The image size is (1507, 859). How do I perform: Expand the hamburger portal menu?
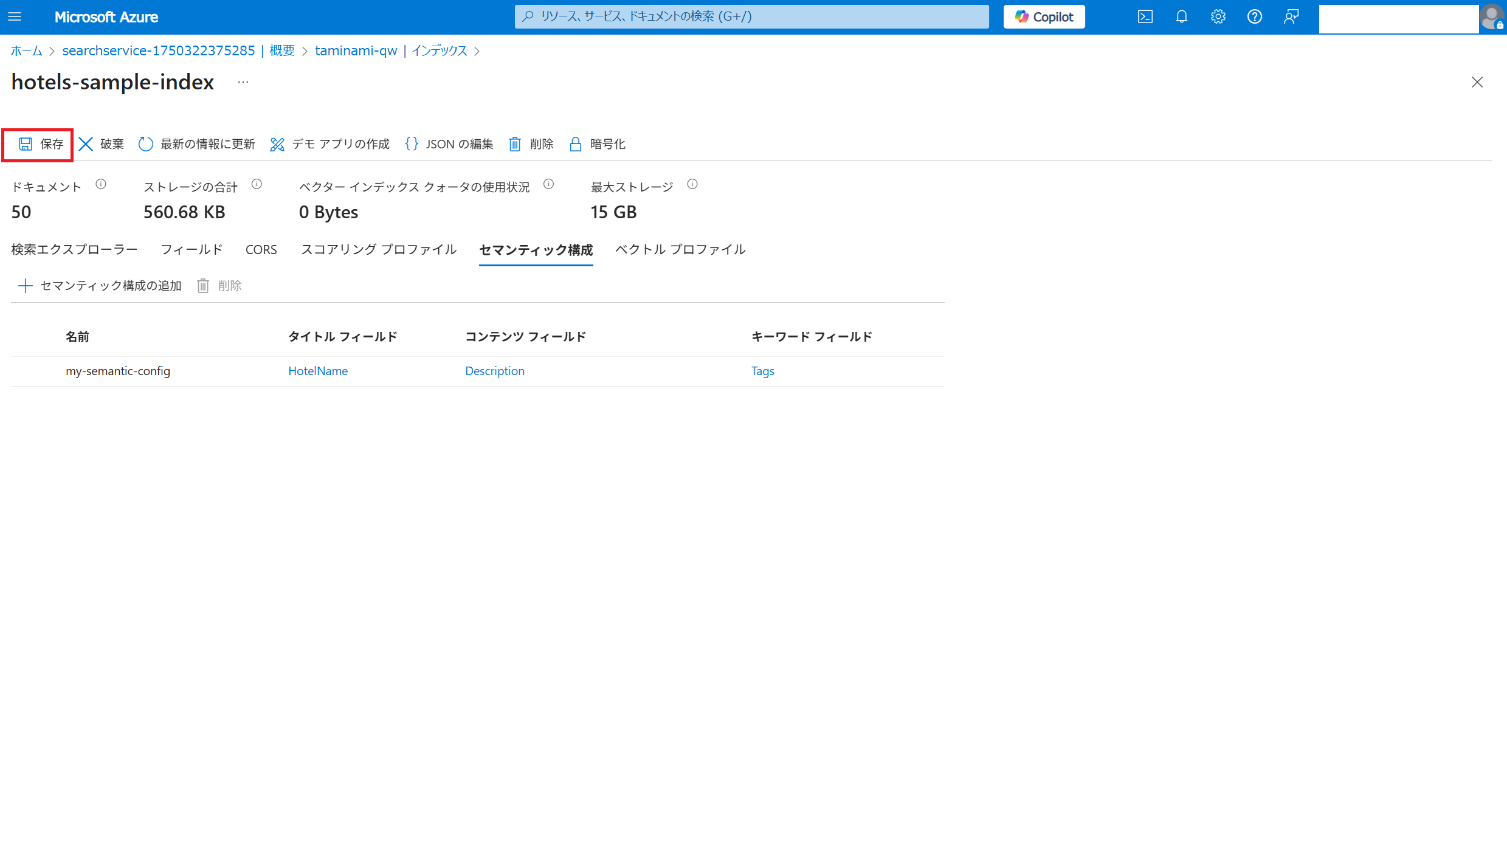(x=15, y=17)
